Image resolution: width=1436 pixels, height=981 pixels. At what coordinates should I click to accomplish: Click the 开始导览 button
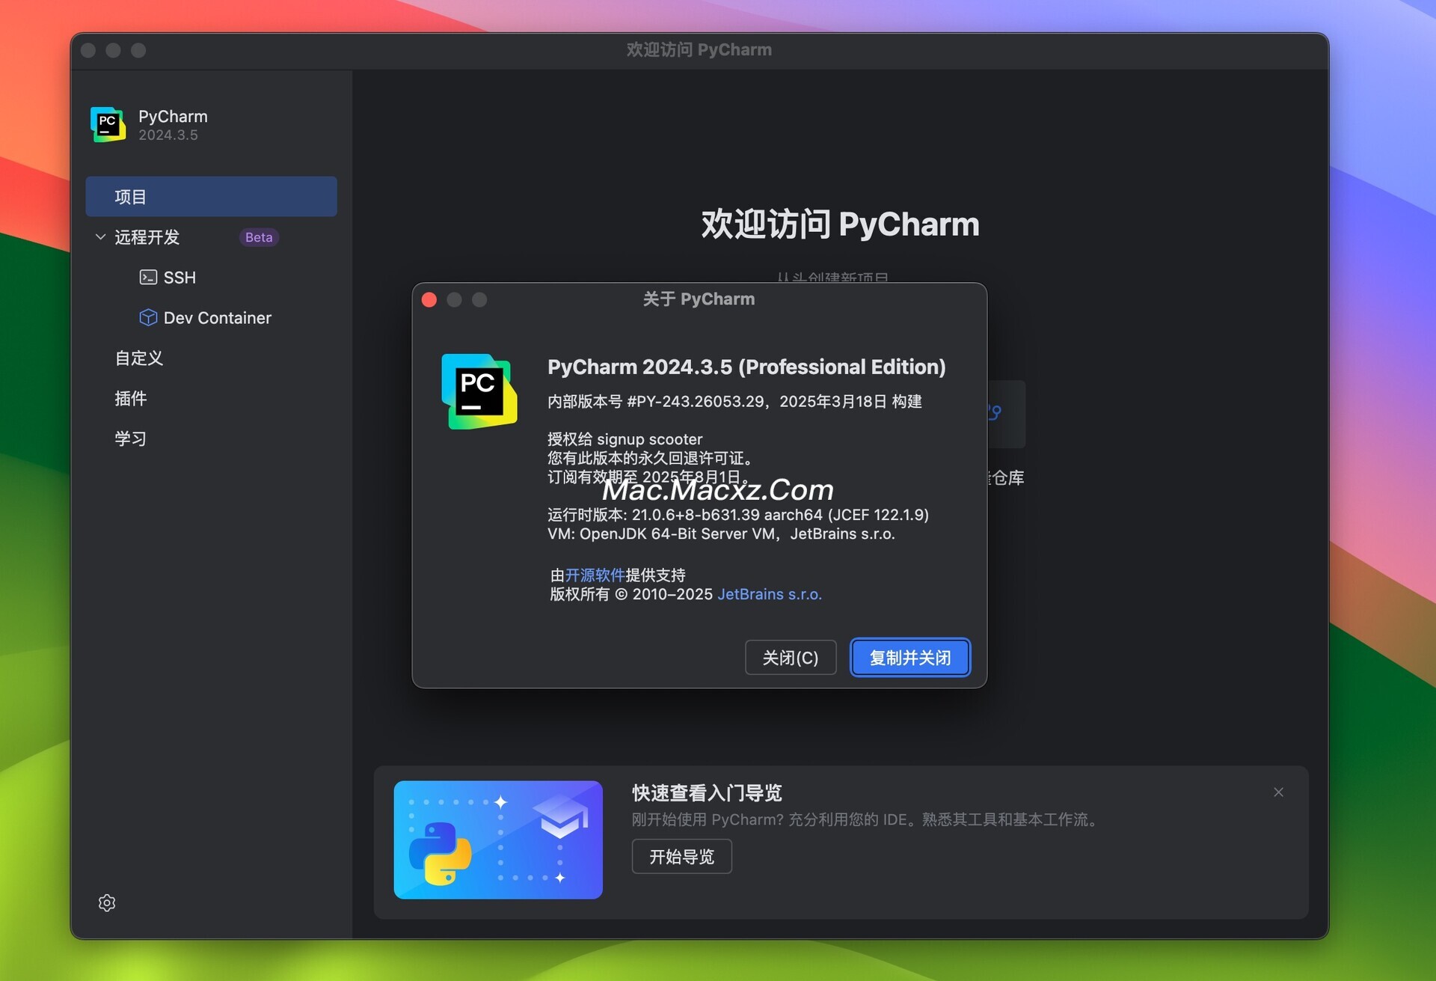tap(681, 857)
